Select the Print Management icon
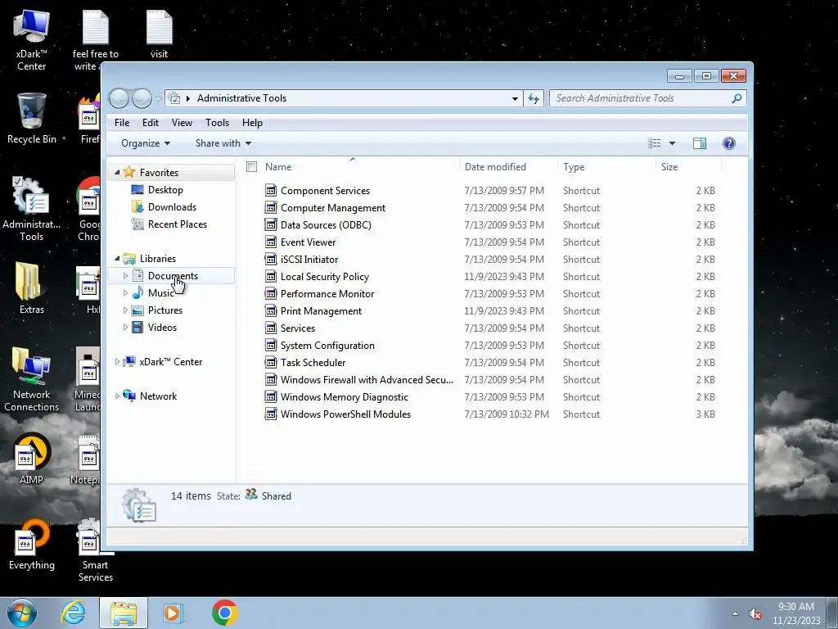The width and height of the screenshot is (838, 629). click(271, 310)
